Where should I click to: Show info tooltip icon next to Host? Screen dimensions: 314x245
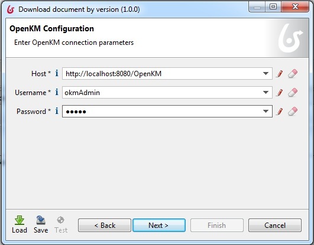(x=57, y=73)
